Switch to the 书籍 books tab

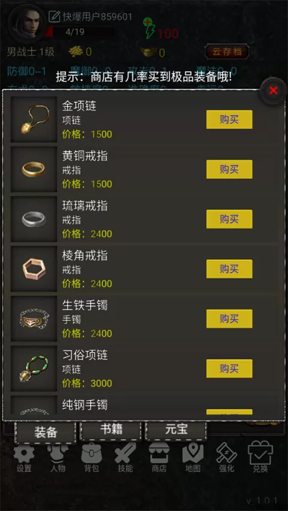(111, 430)
